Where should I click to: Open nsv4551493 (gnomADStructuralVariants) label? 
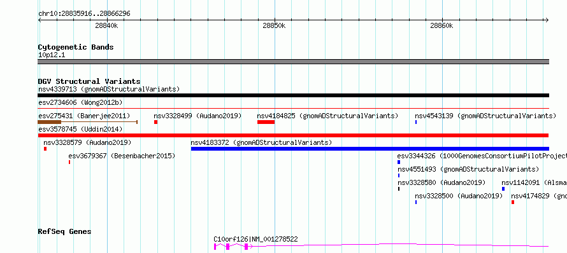468,169
